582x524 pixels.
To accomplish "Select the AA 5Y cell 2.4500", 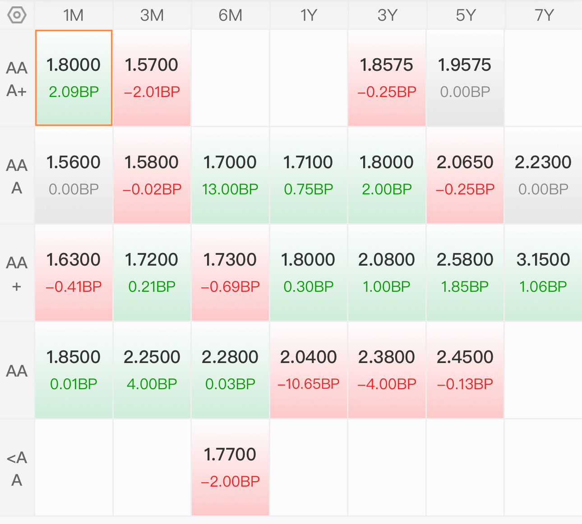I will click(465, 370).
